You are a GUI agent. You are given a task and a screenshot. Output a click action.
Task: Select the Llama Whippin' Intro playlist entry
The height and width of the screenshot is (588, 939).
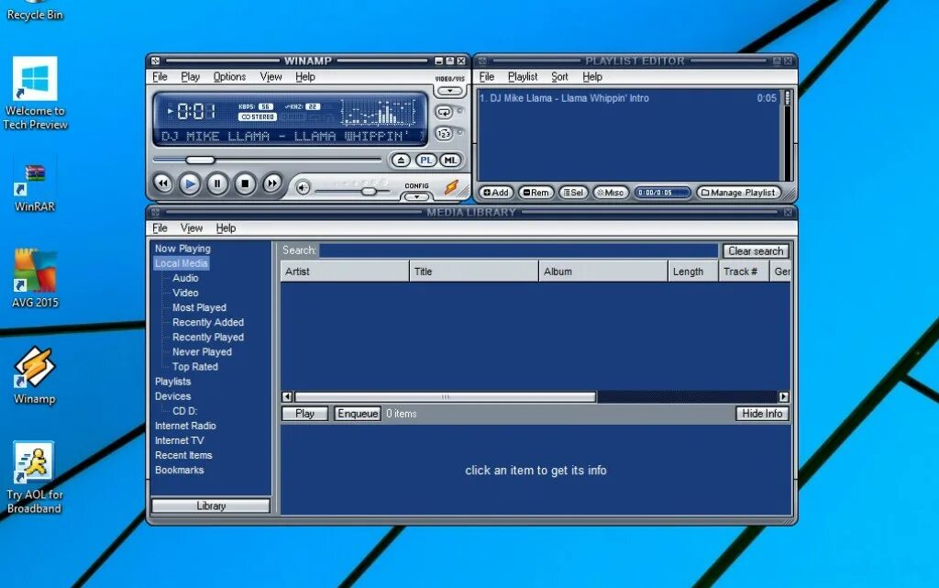point(627,98)
